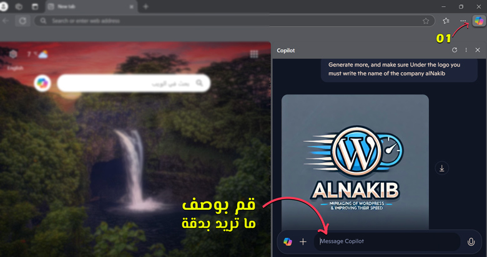Image resolution: width=487 pixels, height=257 pixels.
Task: Open the tab actions menu icon
Action: tap(35, 6)
